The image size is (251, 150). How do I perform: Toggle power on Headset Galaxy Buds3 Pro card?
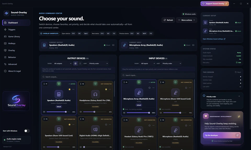[x=139, y=120]
